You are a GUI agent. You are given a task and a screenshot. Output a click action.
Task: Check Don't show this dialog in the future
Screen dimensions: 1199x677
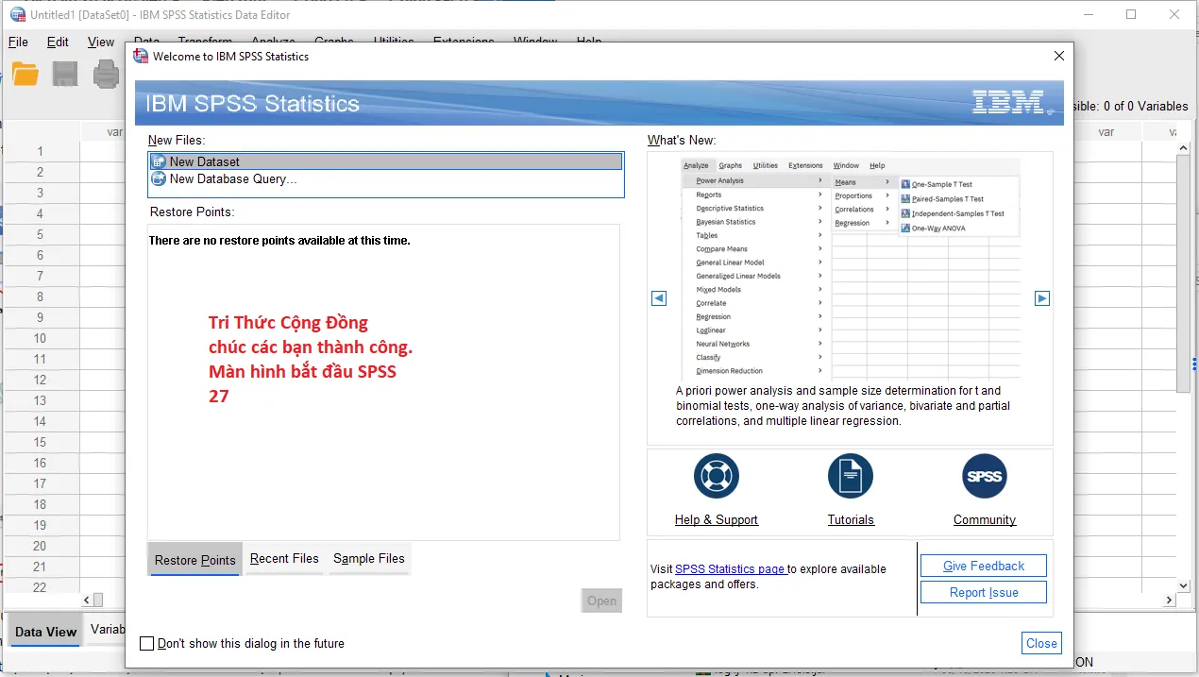tap(147, 643)
